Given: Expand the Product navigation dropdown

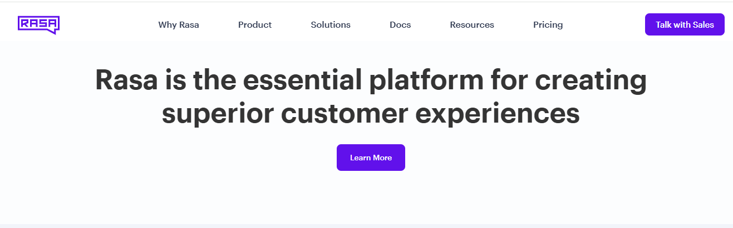Looking at the screenshot, I should 255,25.
